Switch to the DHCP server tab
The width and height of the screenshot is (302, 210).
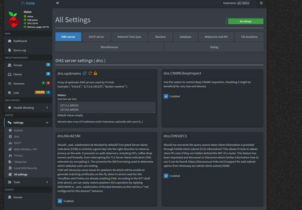[96, 37]
